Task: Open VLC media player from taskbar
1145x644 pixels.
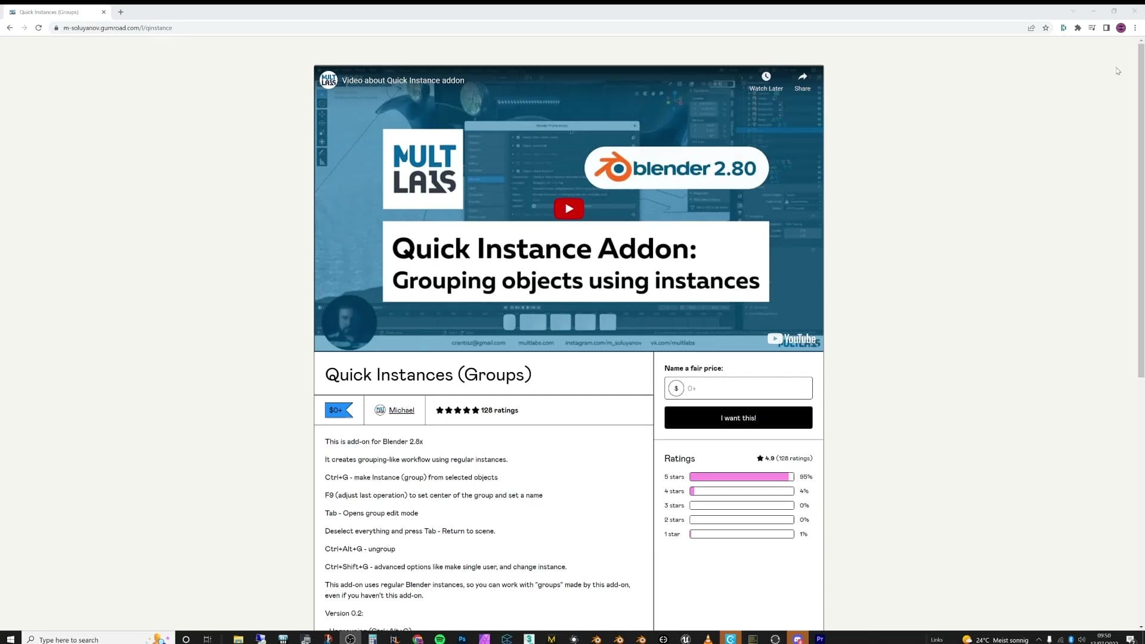Action: (708, 639)
